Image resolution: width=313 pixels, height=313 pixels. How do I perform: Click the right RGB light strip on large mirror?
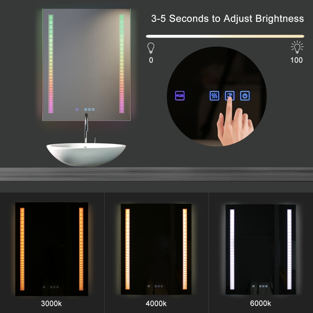point(122,64)
